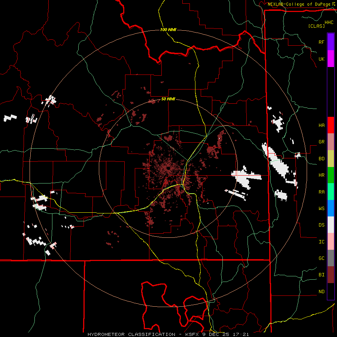Click the ND black legend block
The width and height of the screenshot is (337, 337).
[x=331, y=291]
